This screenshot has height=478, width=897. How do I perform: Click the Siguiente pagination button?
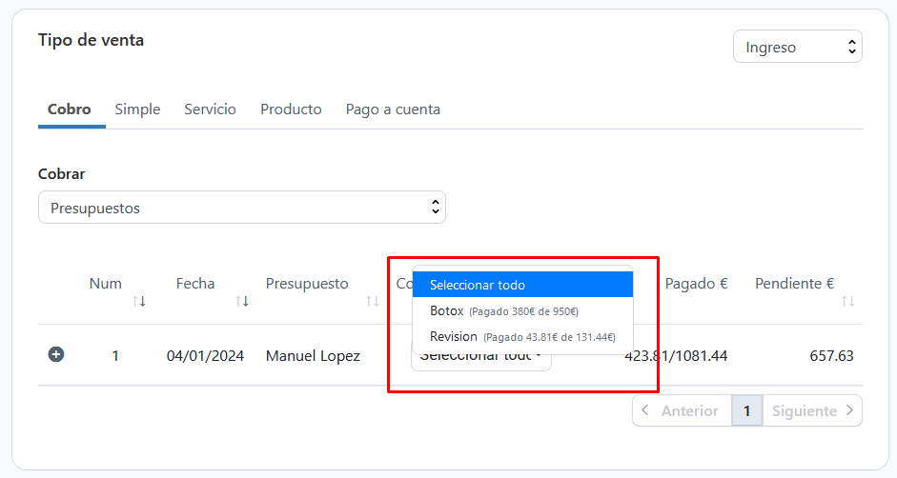pos(812,410)
